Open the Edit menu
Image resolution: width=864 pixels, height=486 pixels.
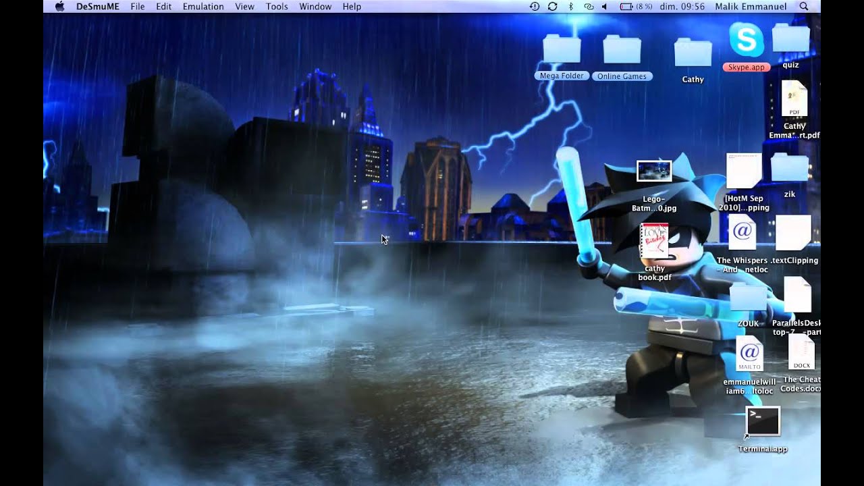click(x=163, y=6)
